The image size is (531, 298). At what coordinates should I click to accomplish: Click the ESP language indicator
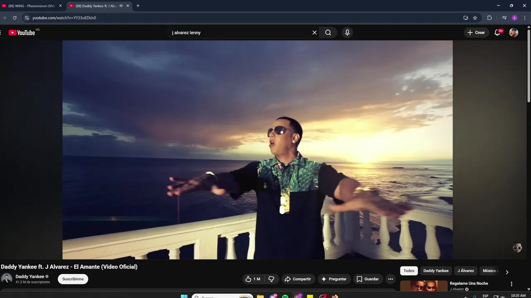[x=485, y=296]
